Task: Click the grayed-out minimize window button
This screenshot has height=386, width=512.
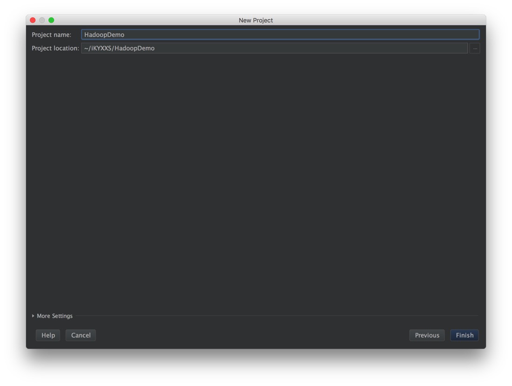Action: coord(42,20)
